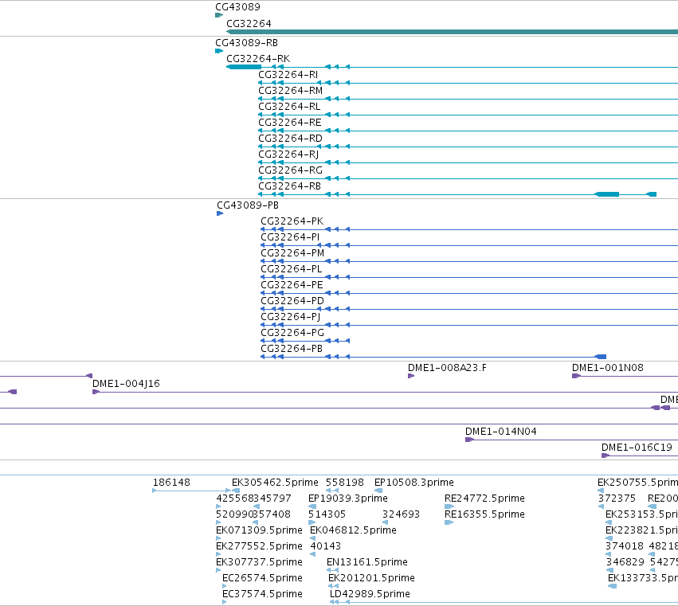Select EST 324693
The image size is (678, 606).
click(x=402, y=514)
